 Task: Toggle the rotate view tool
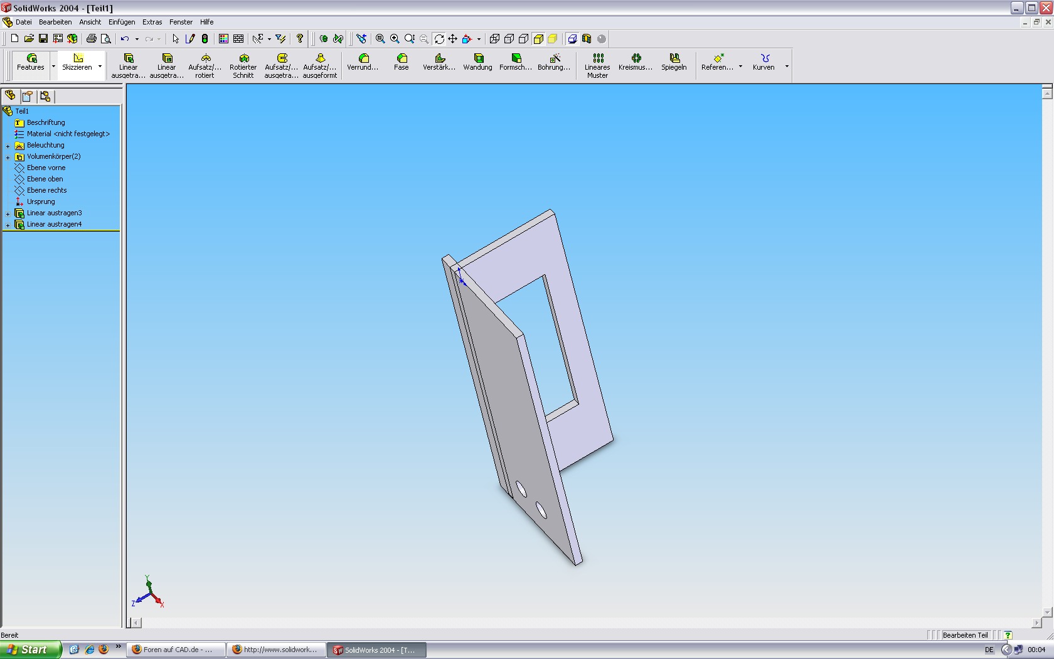click(439, 39)
